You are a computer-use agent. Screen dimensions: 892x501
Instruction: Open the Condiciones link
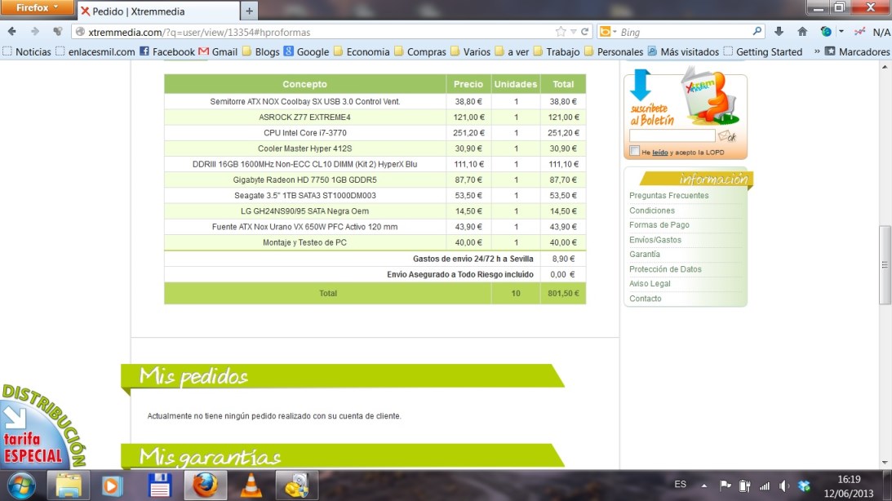pyautogui.click(x=651, y=211)
